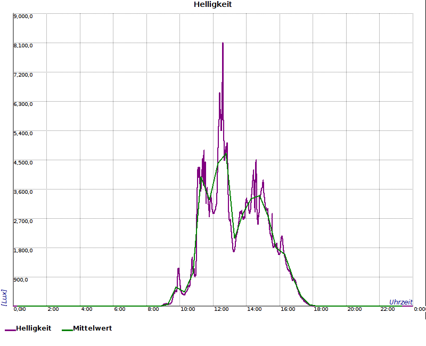
Task: Click the 16:00 time axis label
Action: (x=288, y=309)
